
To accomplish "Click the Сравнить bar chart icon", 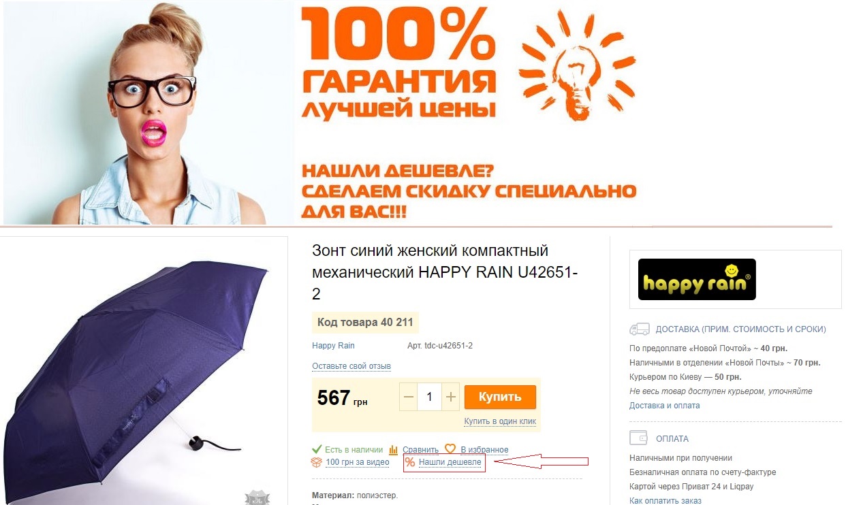I will pos(393,450).
